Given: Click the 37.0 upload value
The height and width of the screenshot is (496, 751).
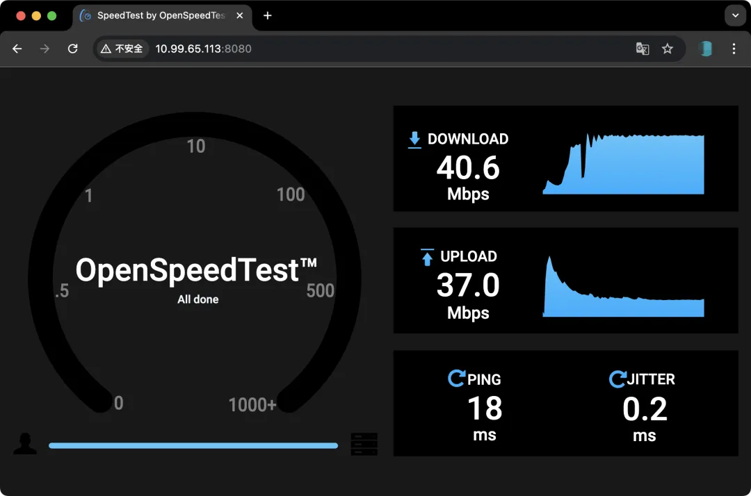Looking at the screenshot, I should (x=468, y=286).
